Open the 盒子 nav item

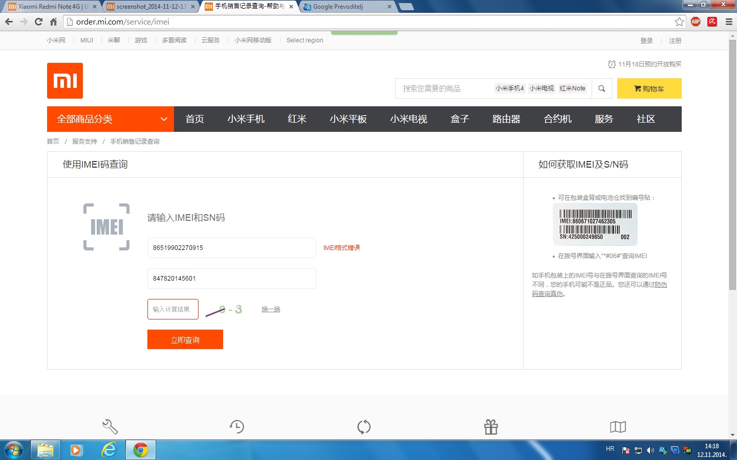(460, 119)
